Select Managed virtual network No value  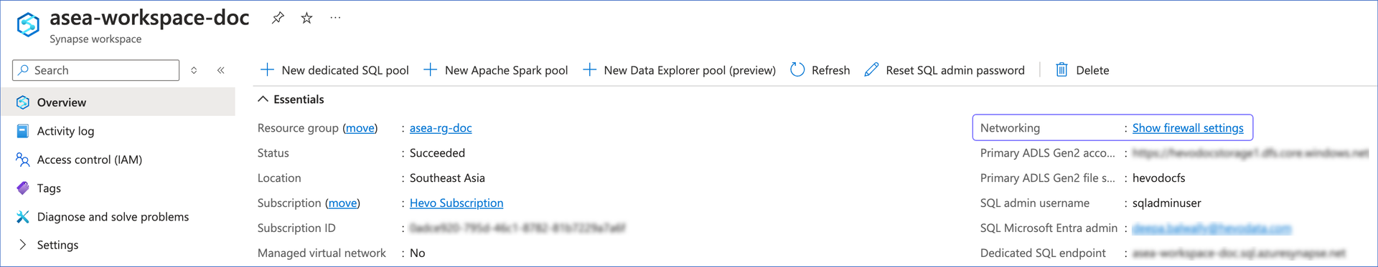pyautogui.click(x=417, y=253)
